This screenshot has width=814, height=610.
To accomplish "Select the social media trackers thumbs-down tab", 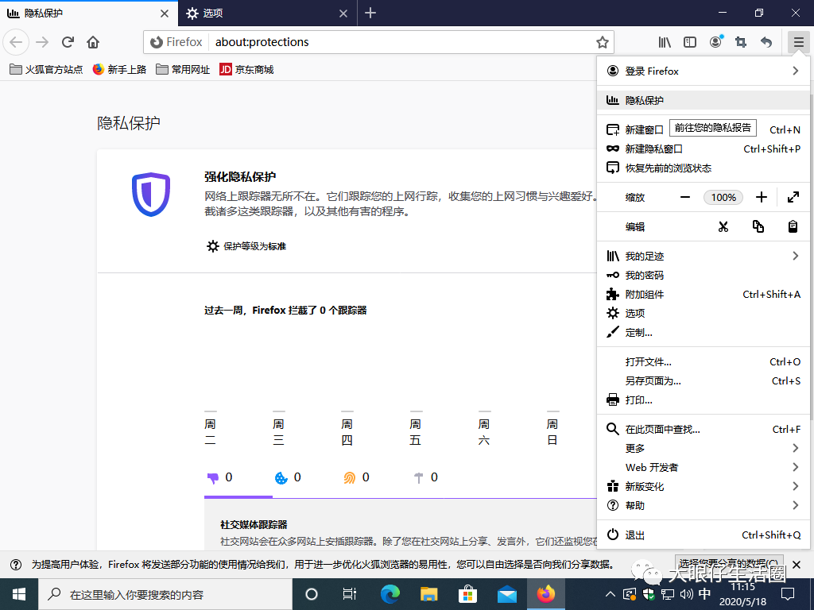I will 220,477.
